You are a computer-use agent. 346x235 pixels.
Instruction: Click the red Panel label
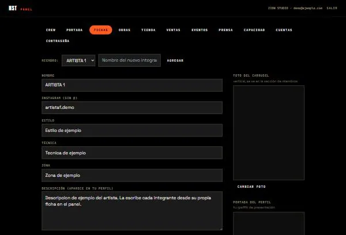[27, 9]
